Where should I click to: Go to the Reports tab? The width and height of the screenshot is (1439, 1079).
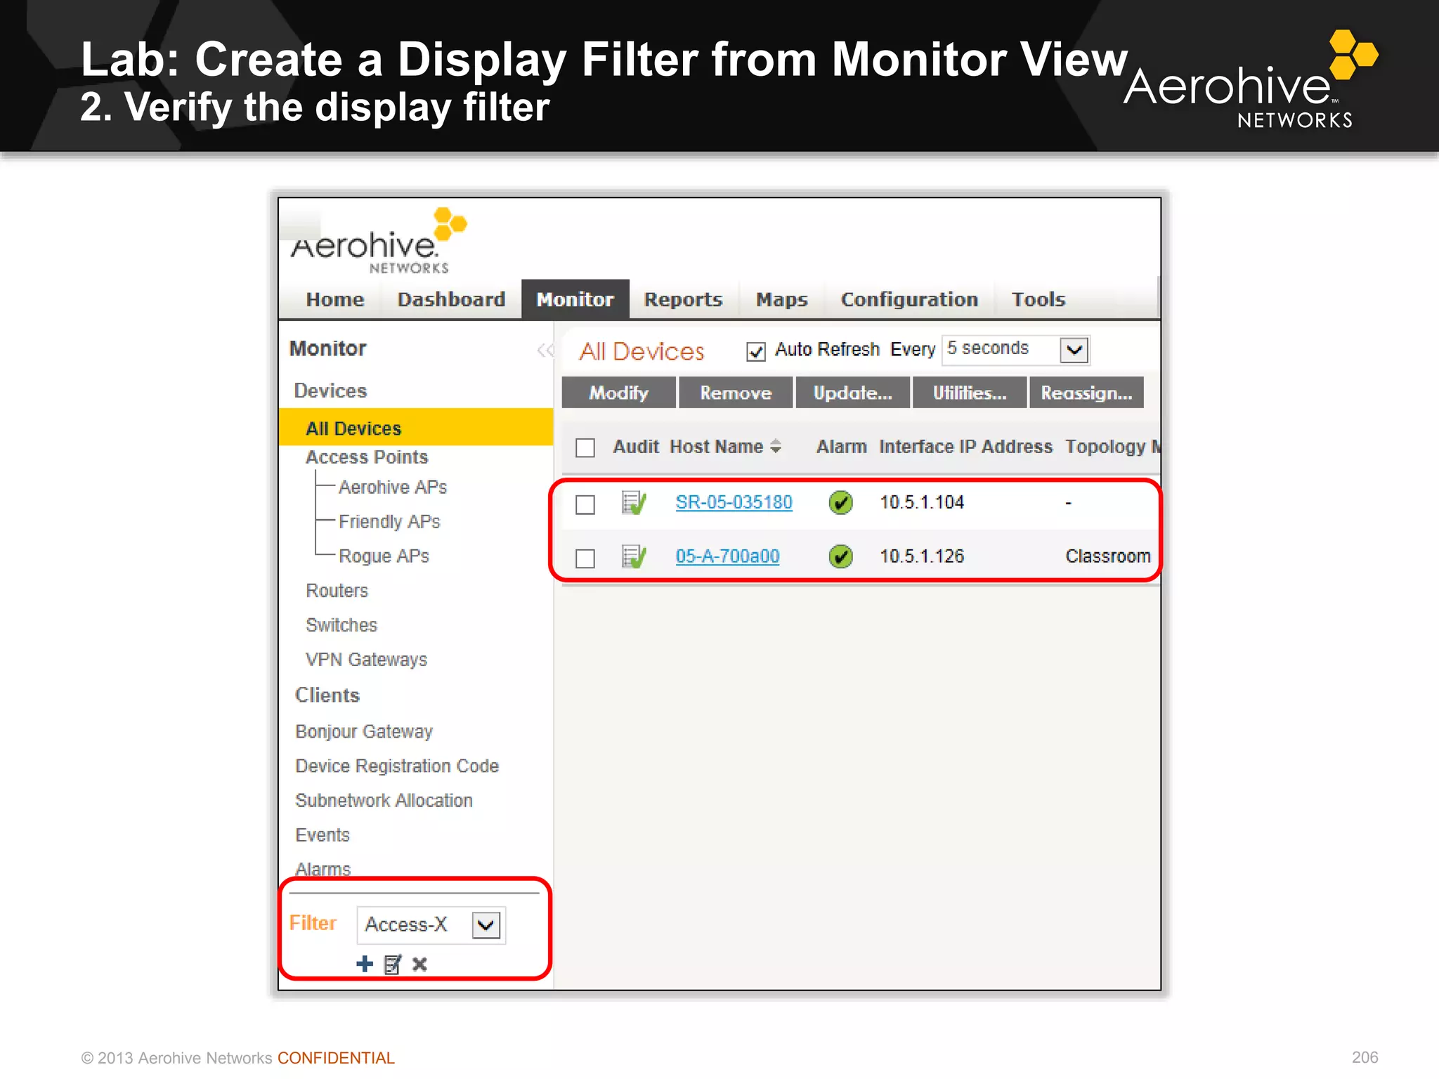tap(684, 300)
